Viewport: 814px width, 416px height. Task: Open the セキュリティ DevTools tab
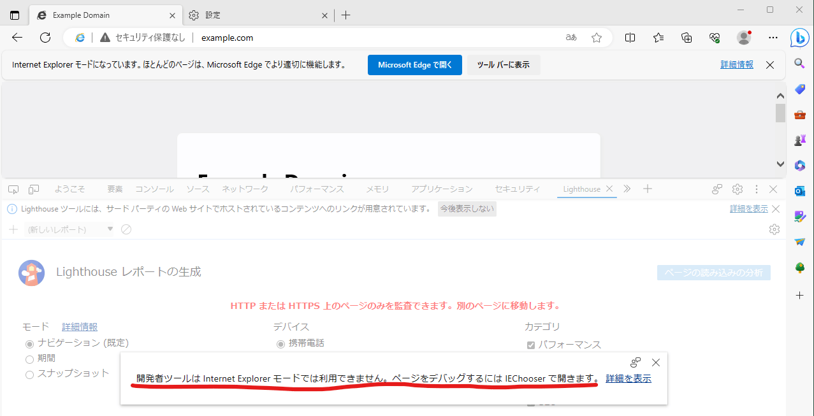tap(518, 189)
